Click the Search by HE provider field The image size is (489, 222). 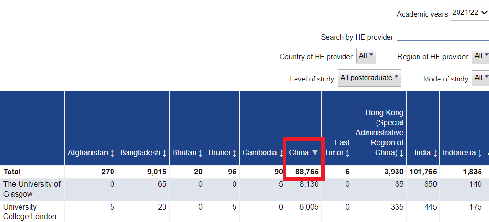pos(443,36)
